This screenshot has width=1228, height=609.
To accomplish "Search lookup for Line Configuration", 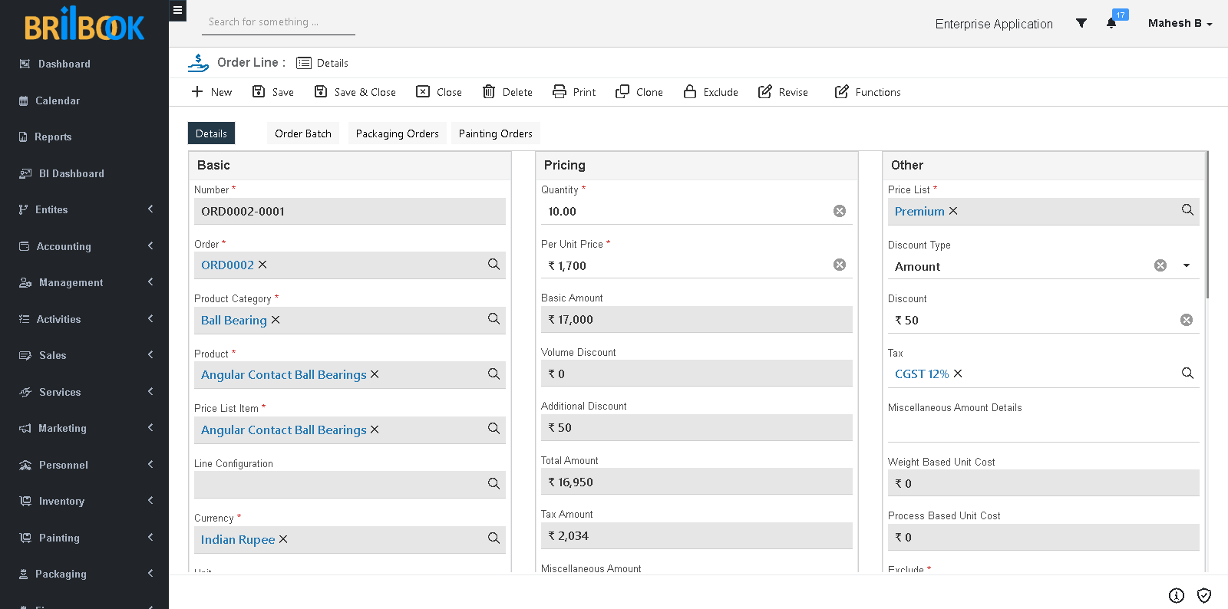I will coord(494,483).
